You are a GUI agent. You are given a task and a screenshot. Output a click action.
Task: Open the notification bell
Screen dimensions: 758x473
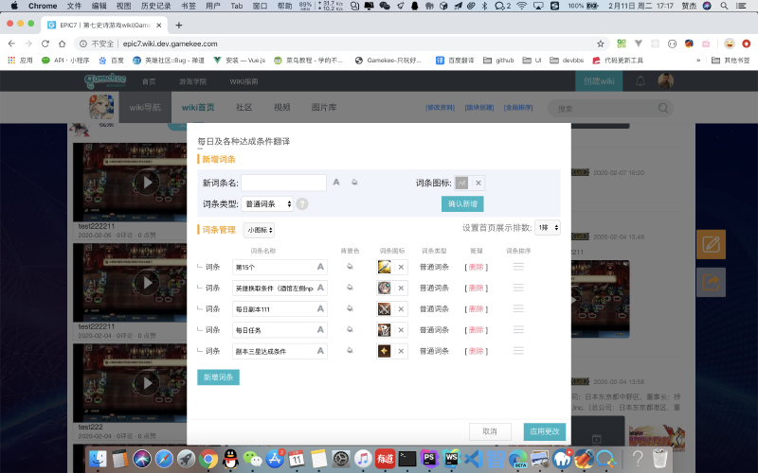coord(641,81)
